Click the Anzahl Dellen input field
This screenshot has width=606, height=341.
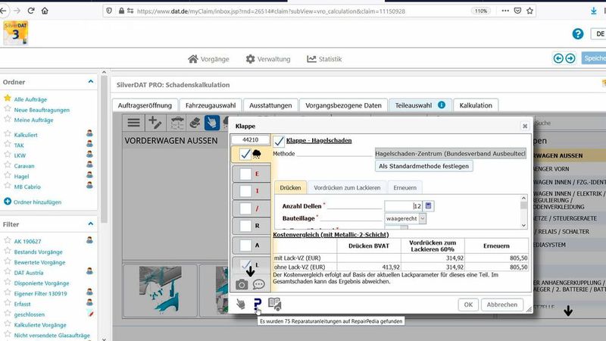(x=402, y=205)
